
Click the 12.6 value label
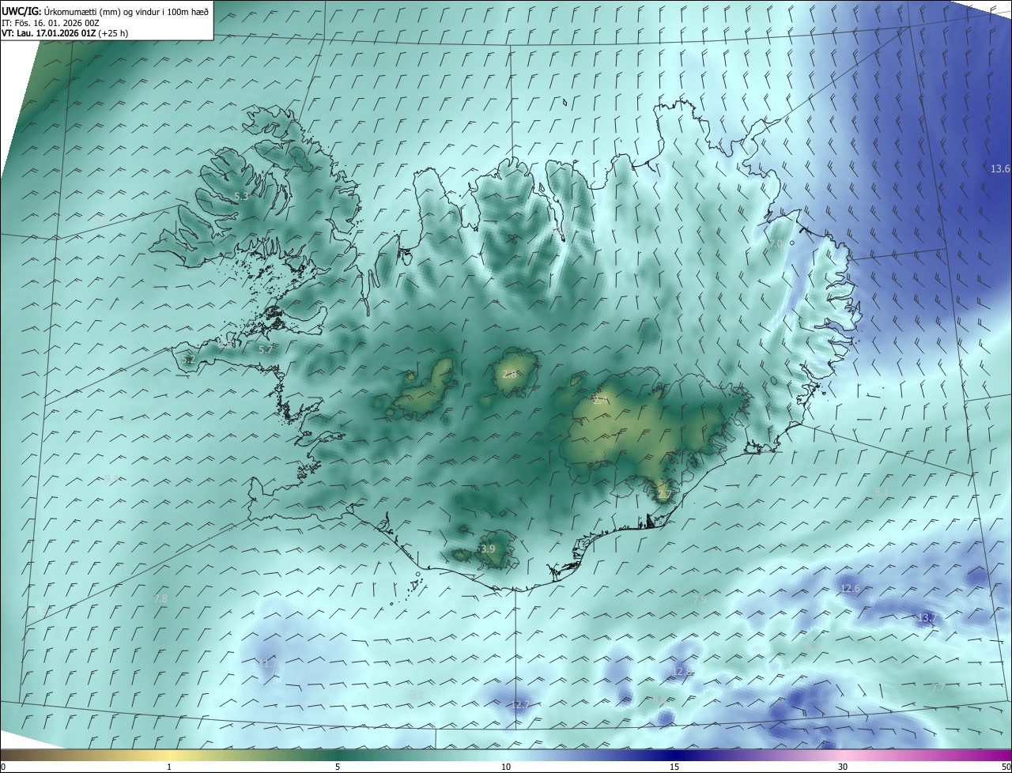click(x=850, y=589)
